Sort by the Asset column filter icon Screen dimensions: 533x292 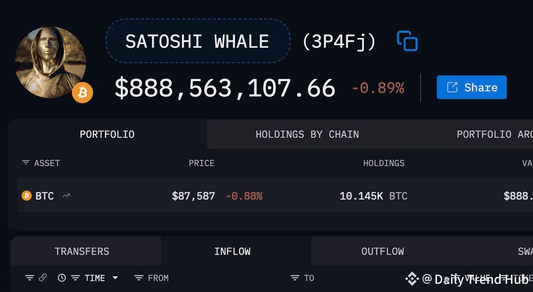pos(26,163)
